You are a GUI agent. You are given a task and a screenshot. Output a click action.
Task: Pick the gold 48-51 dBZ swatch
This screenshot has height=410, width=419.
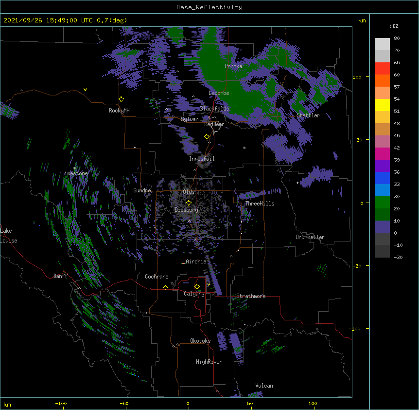382,117
